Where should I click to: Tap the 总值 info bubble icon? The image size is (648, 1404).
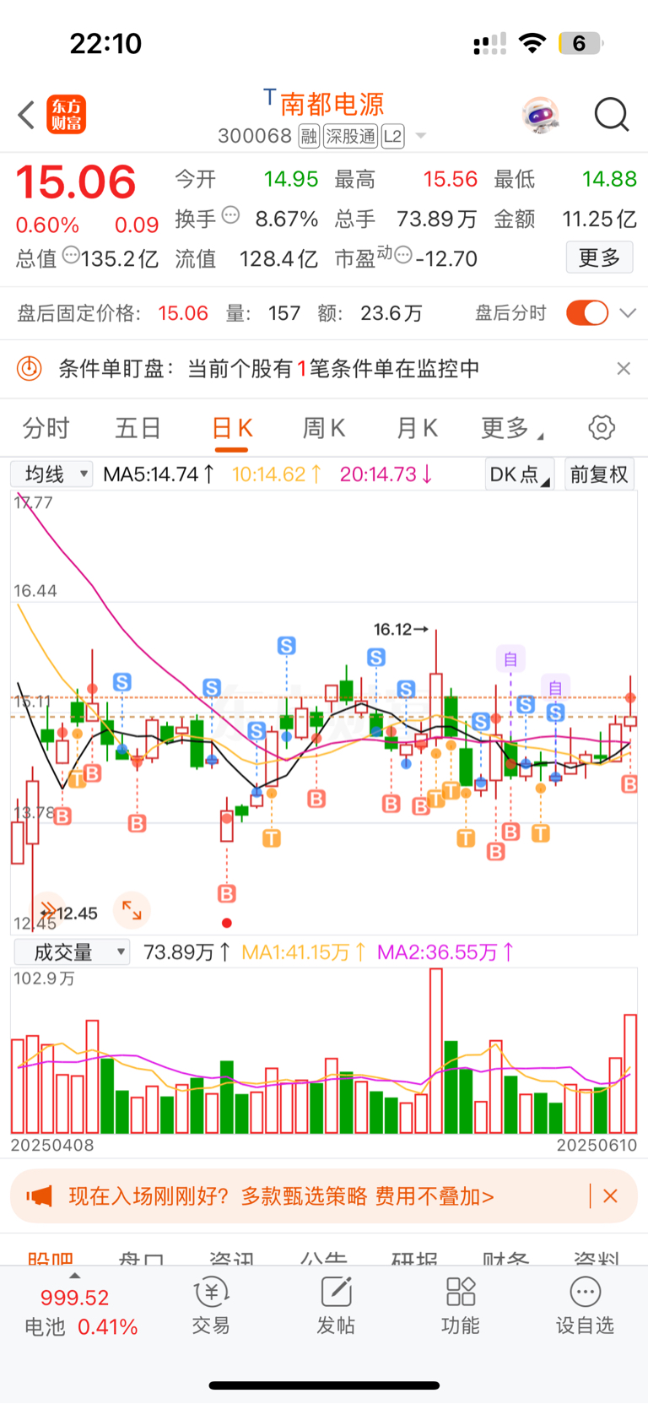(x=71, y=254)
